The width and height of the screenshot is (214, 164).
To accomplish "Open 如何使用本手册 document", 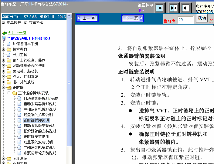I will (25, 44).
